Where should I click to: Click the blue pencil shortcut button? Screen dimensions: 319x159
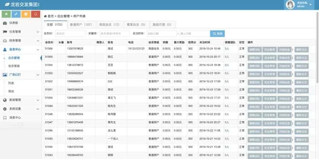(16, 14)
